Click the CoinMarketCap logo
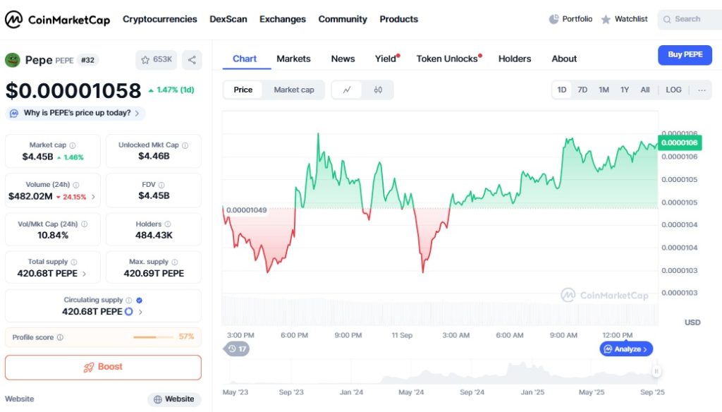722x412 pixels. coord(58,19)
